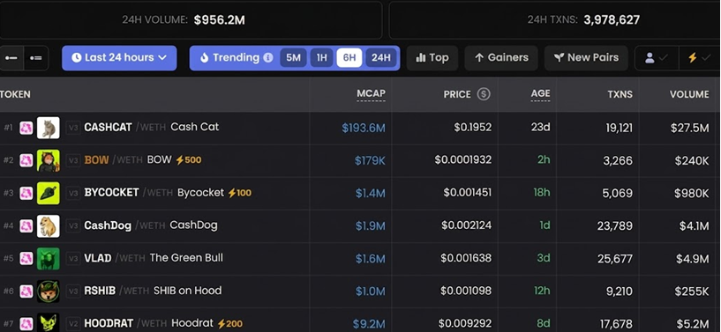Click the Bycocket 100 boost badge
The width and height of the screenshot is (721, 332).
(239, 193)
